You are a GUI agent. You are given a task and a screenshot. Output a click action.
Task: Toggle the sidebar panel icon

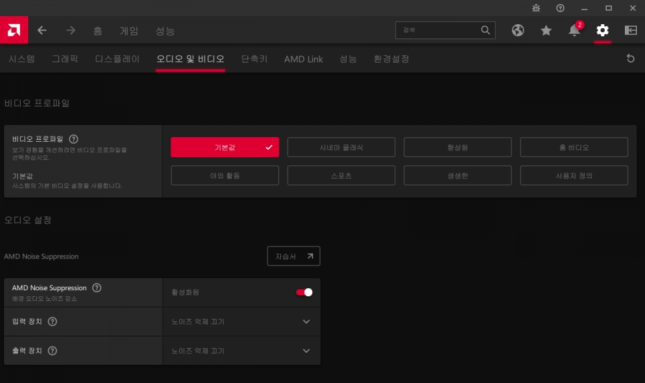pyautogui.click(x=631, y=30)
